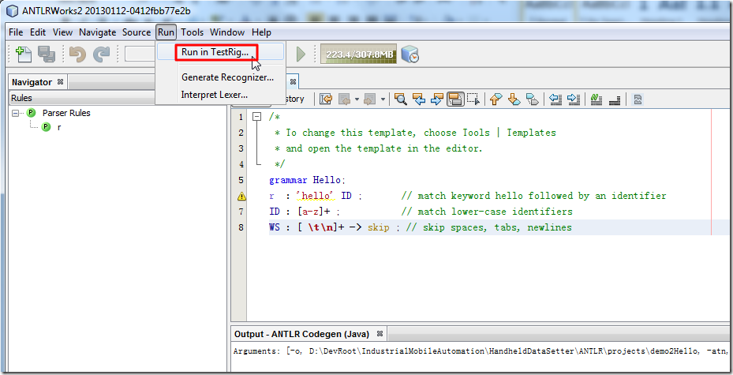Click the Find Next Occurrence icon

pyautogui.click(x=436, y=99)
